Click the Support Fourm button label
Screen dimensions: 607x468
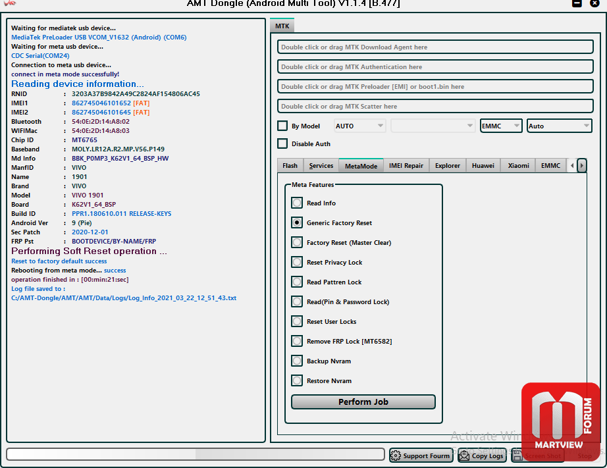coord(426,456)
